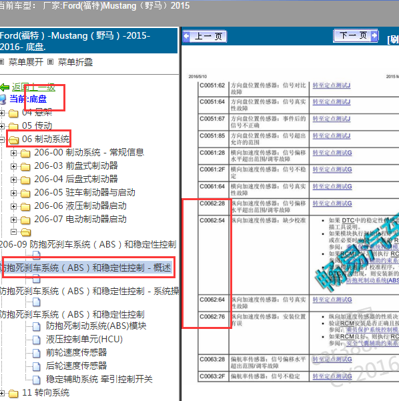Click folder icon of 206-06 液压制动器启动

pos(25,206)
